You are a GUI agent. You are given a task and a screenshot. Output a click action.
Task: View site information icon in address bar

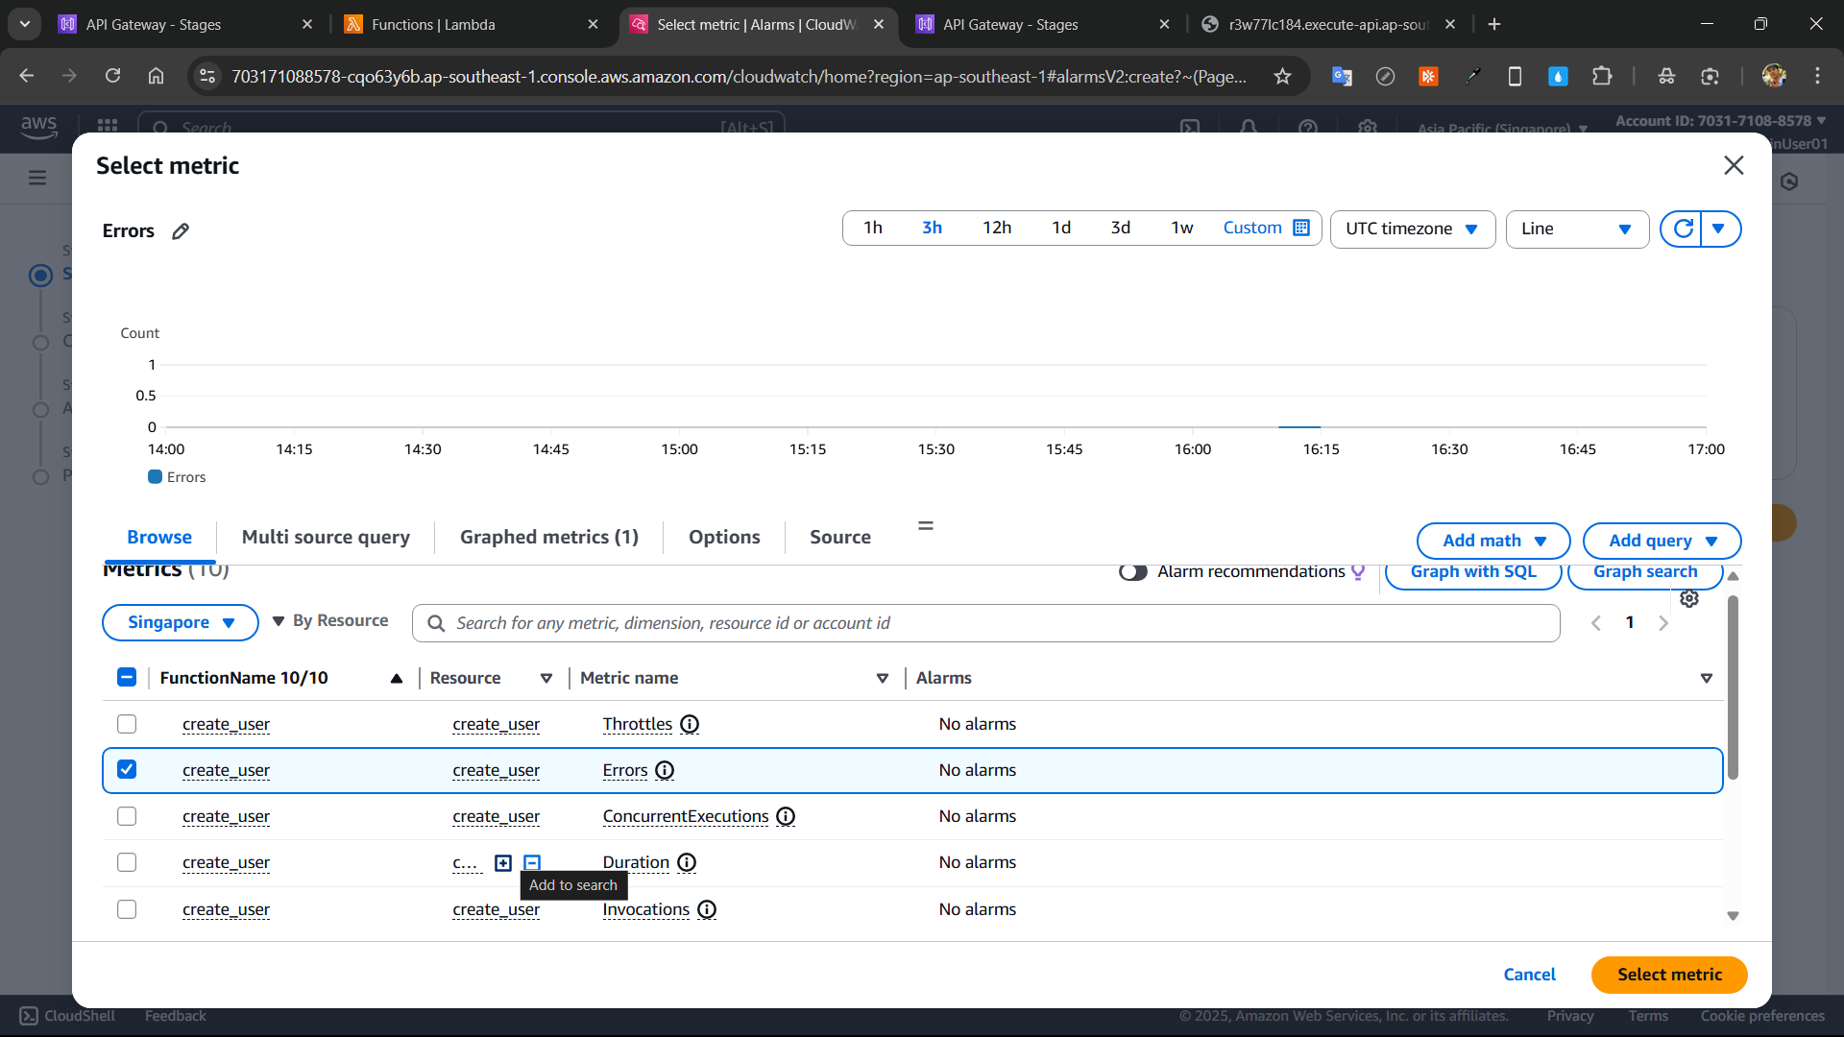point(207,76)
